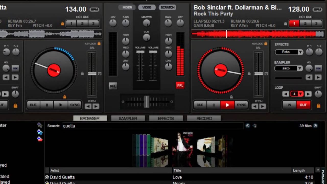Reset left deck pitch with the small square button
The height and width of the screenshot is (184, 327).
100,74
